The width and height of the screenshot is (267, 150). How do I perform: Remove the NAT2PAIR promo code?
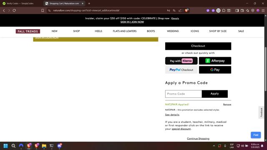(x=227, y=105)
